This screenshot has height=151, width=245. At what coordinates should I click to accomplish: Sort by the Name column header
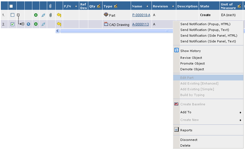pos(137,6)
